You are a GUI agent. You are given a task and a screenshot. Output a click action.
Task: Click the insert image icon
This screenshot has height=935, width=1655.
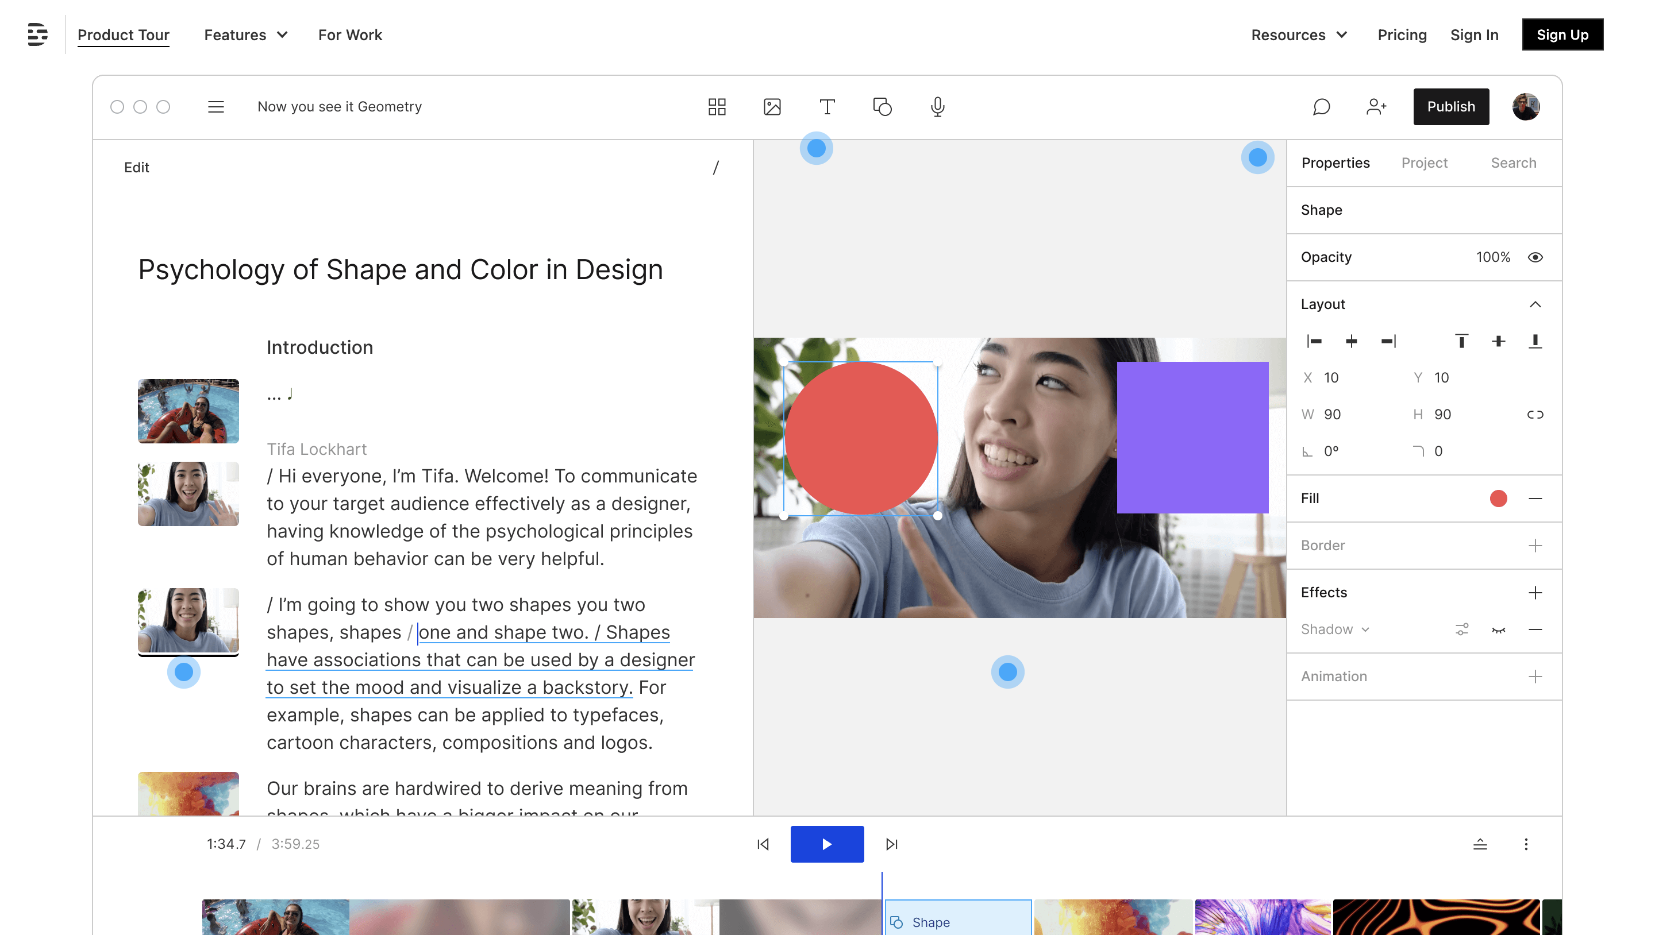[772, 107]
